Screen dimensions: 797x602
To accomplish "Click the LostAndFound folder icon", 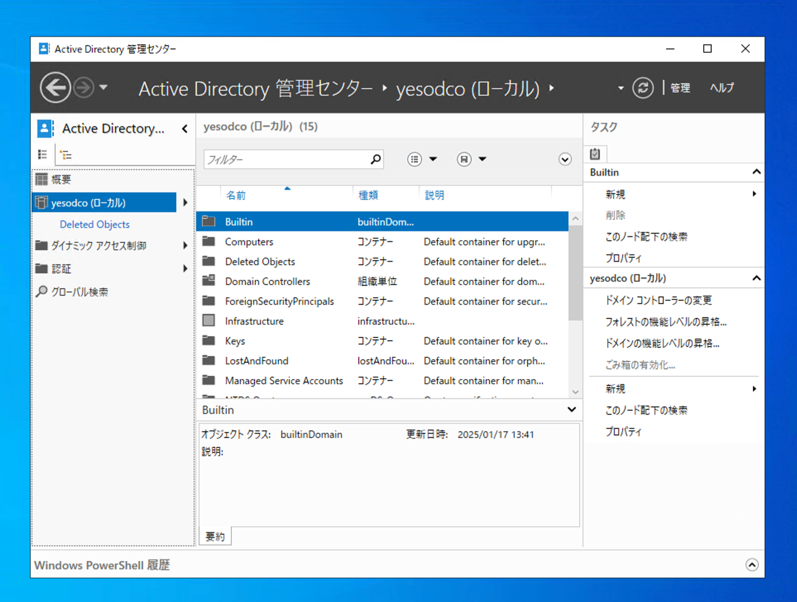I will pos(209,360).
